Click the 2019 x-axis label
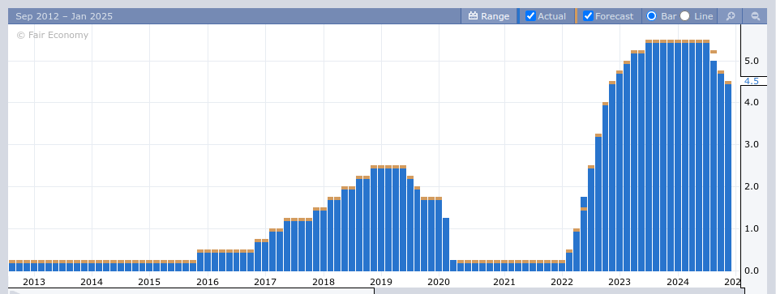The width and height of the screenshot is (776, 294). [x=380, y=282]
